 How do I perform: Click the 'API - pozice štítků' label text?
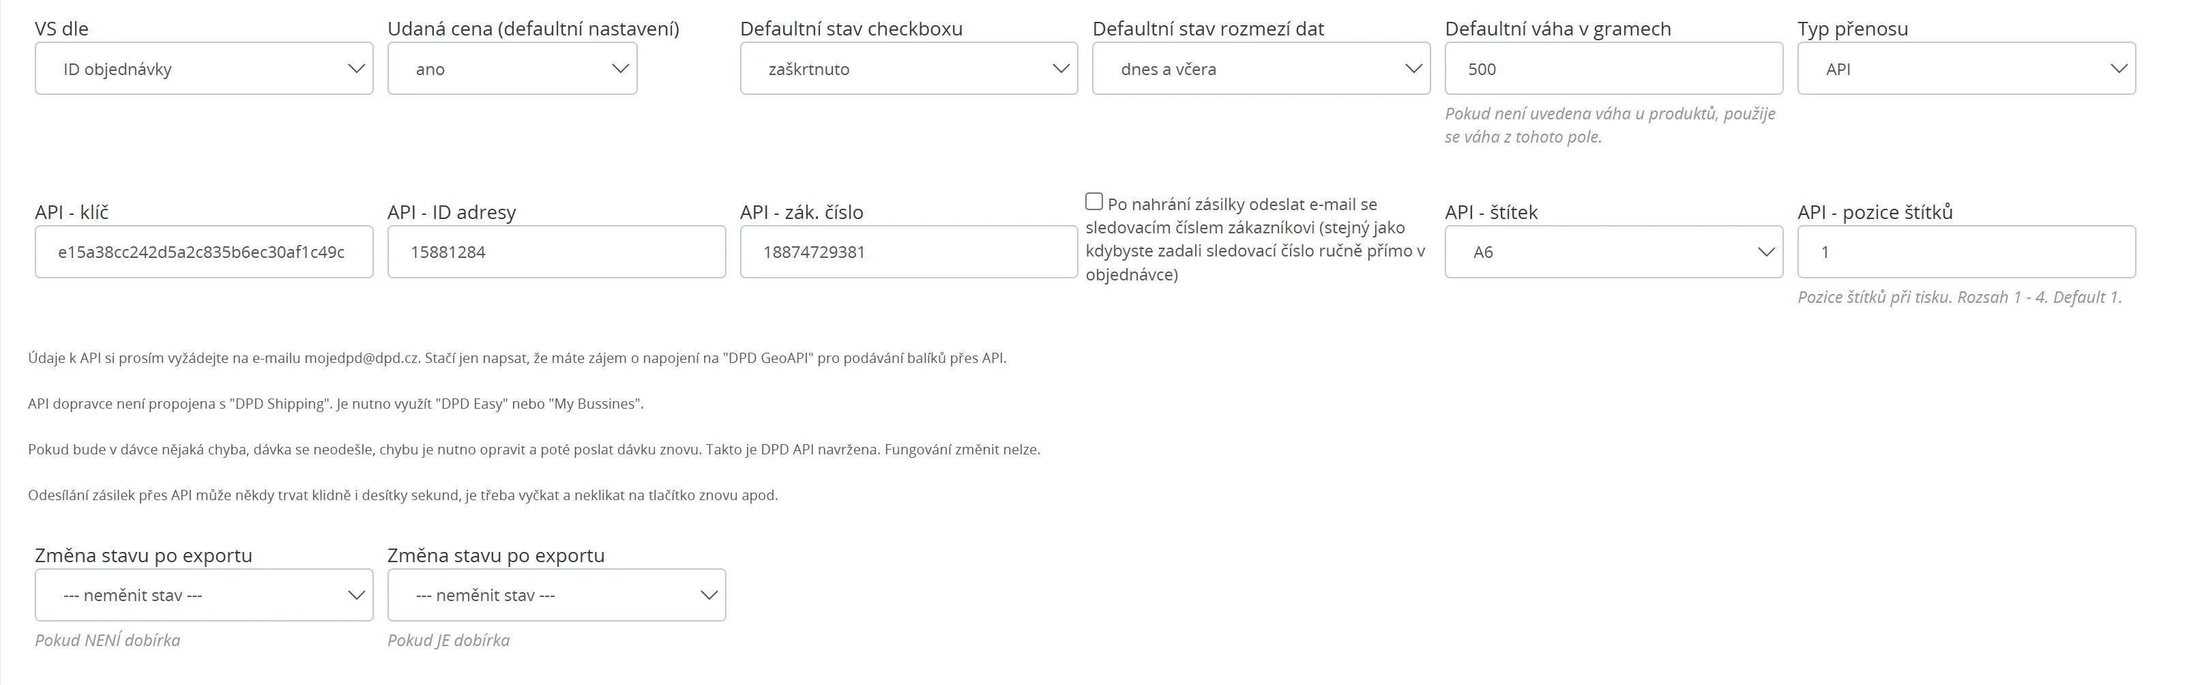[x=1875, y=212]
